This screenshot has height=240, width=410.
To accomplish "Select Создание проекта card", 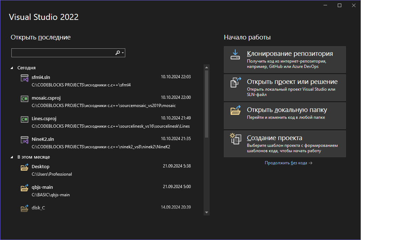I will (285, 144).
